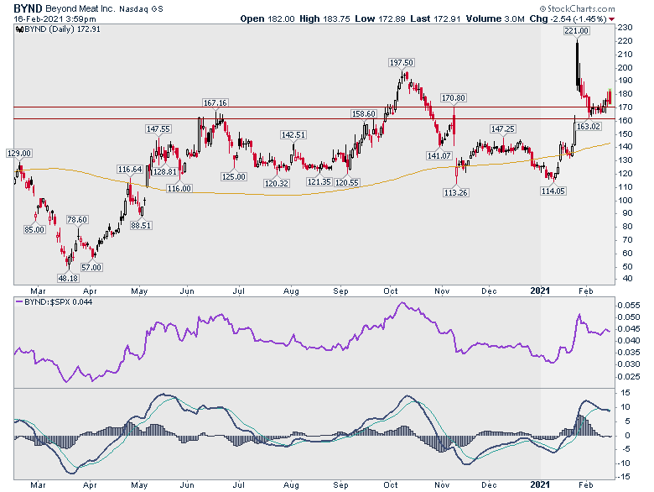
Task: Click the 120.55 price label
Action: 347,182
